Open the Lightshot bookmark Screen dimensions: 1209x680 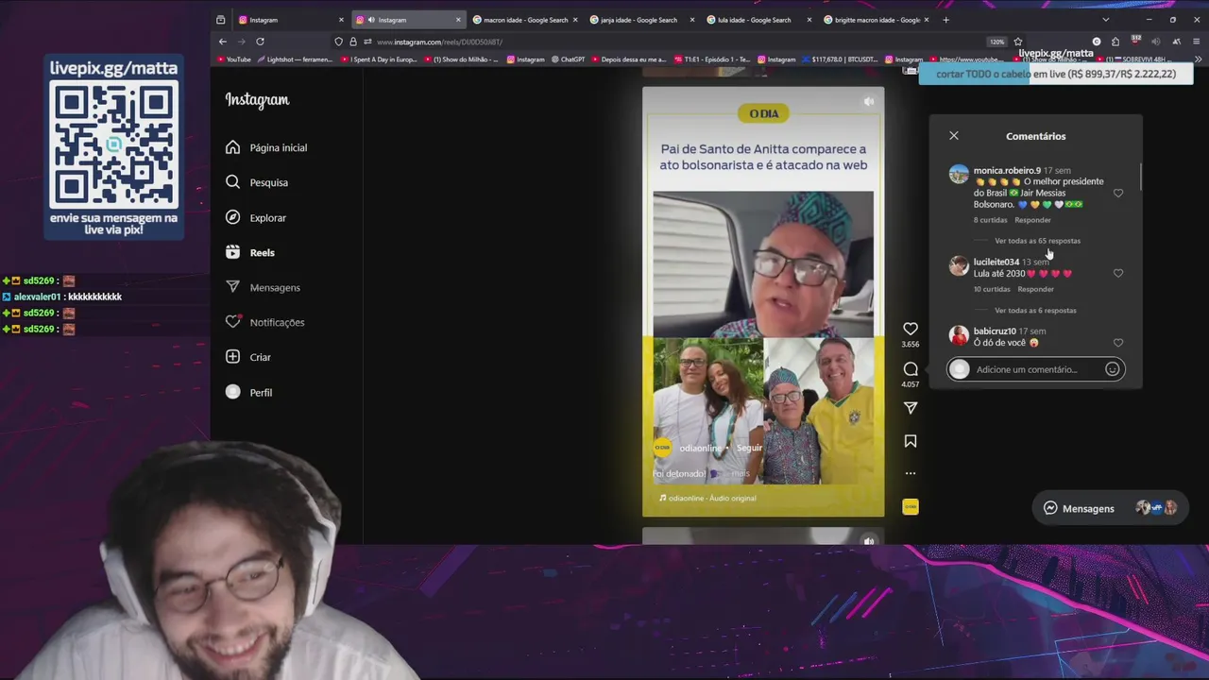[x=295, y=59]
